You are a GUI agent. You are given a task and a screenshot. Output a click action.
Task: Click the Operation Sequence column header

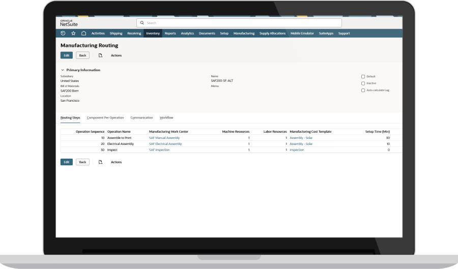pyautogui.click(x=90, y=132)
